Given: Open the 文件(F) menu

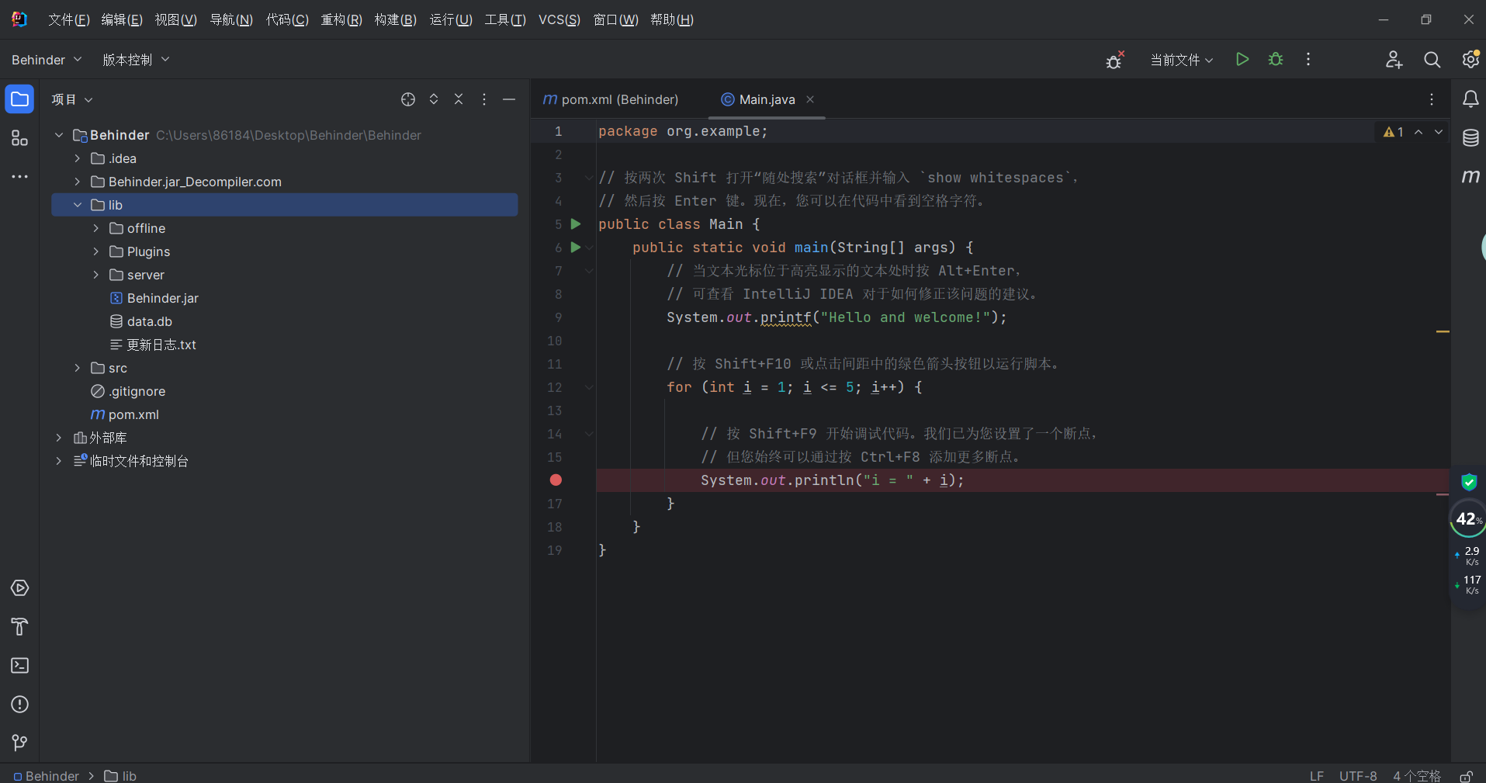Looking at the screenshot, I should click(x=69, y=20).
